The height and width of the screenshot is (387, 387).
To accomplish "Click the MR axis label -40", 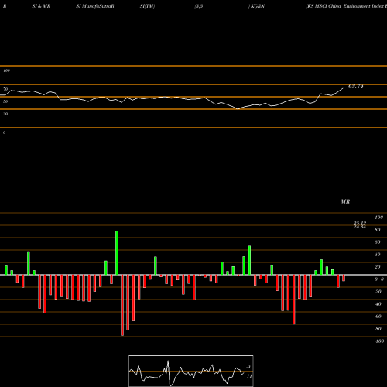I will click(x=378, y=304).
